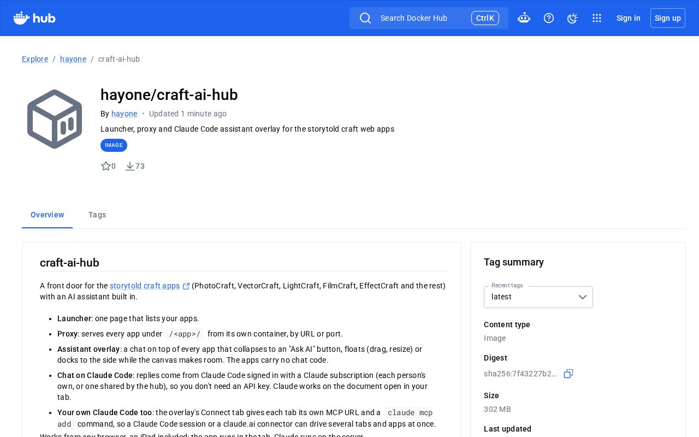This screenshot has width=699, height=437.
Task: Click the Ctrl K shortcut badge
Action: (485, 18)
